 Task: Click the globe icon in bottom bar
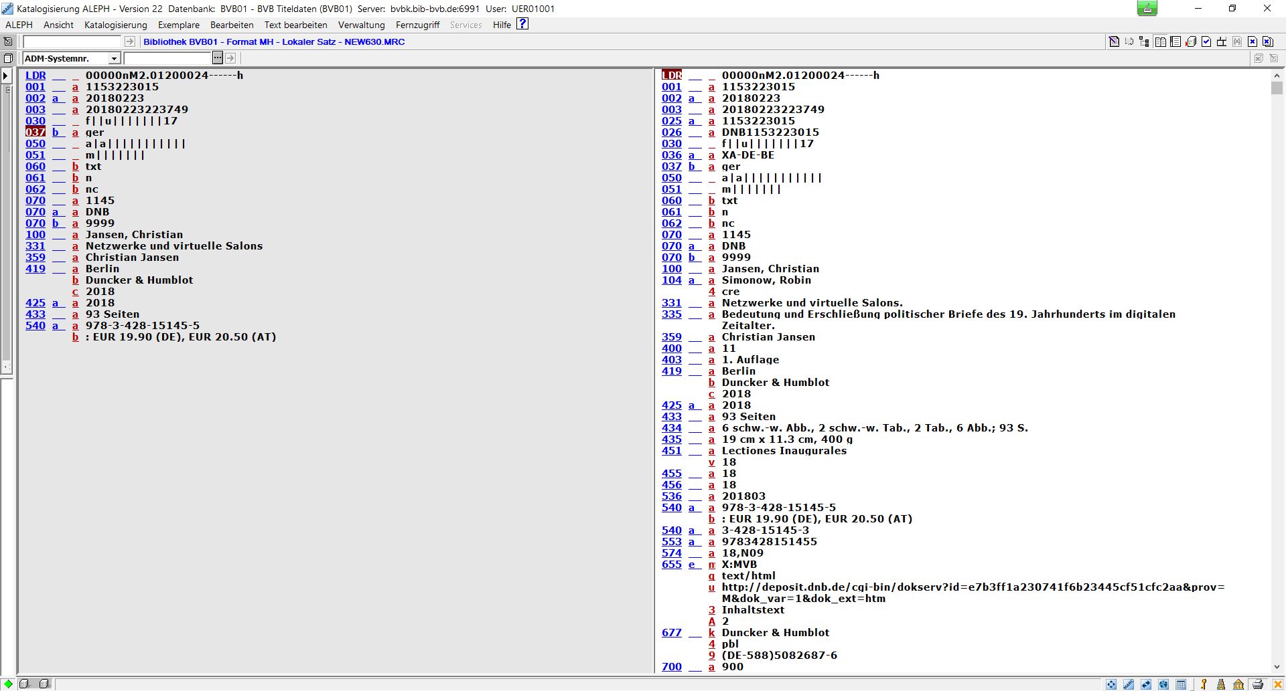point(1163,684)
